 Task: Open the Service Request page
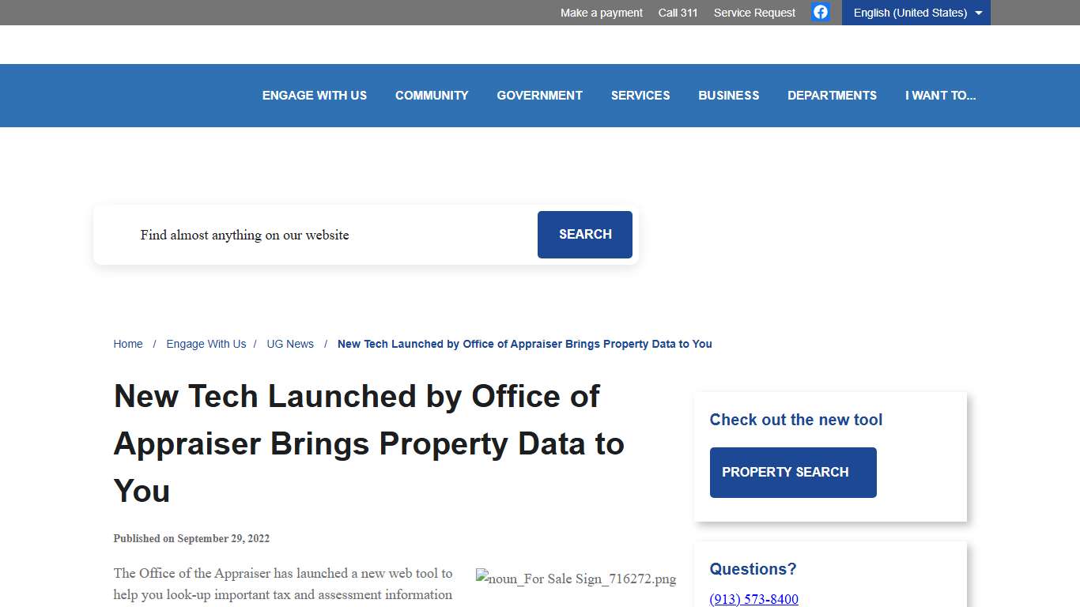tap(753, 12)
